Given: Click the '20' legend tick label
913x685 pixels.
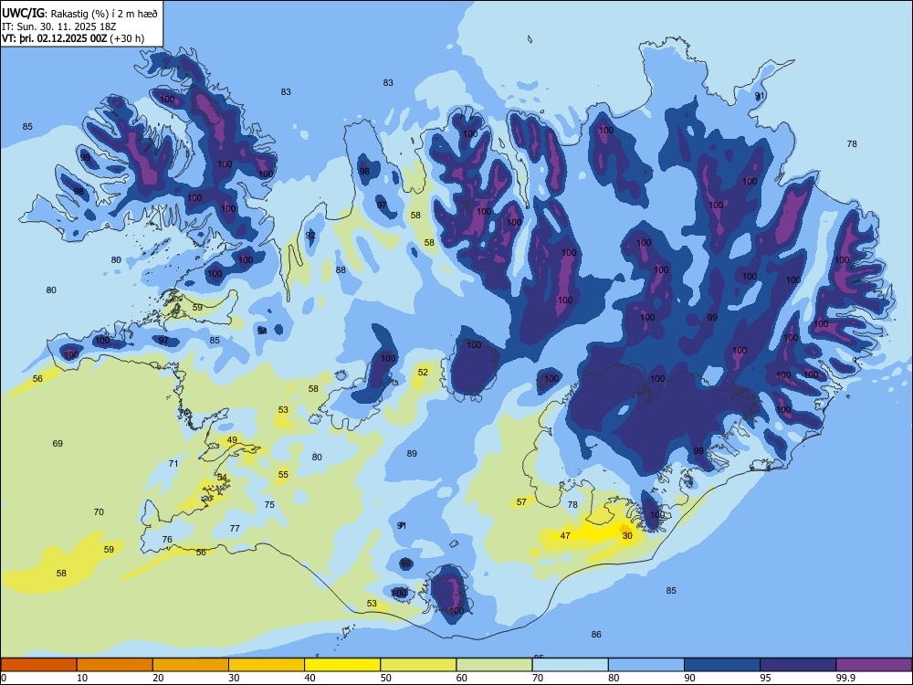Looking at the screenshot, I should 158,678.
